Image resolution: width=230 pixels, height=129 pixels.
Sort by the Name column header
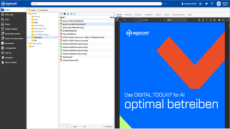(63, 17)
